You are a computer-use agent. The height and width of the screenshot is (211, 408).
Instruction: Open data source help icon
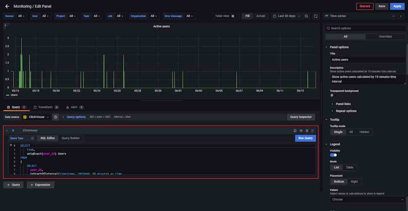pos(56,117)
